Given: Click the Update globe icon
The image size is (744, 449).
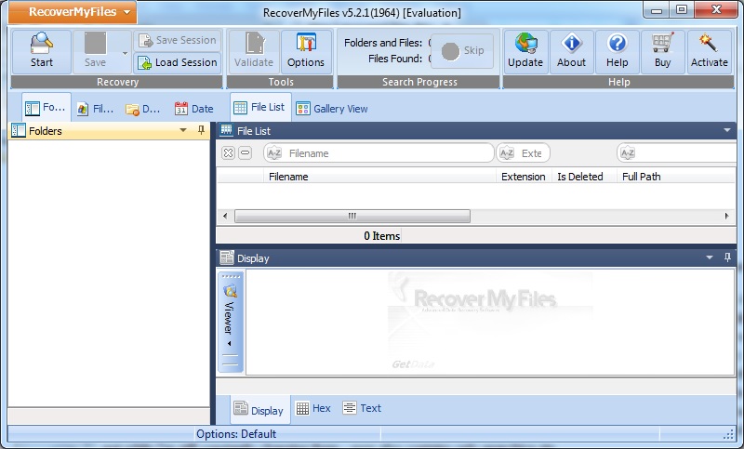Looking at the screenshot, I should coord(525,44).
